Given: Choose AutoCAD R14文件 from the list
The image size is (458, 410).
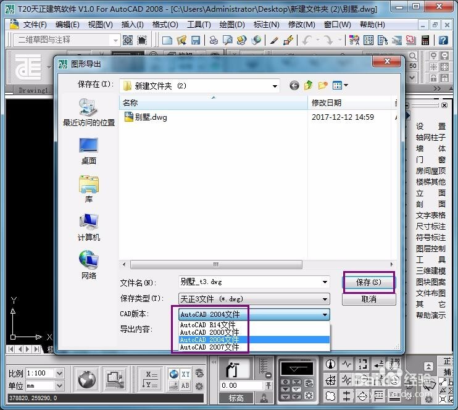Looking at the screenshot, I should 254,325.
